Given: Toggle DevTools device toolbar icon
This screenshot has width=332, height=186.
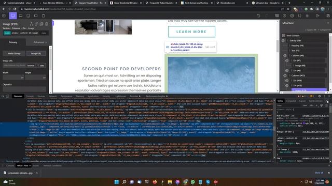Looking at the screenshot, I should [x=7, y=97].
